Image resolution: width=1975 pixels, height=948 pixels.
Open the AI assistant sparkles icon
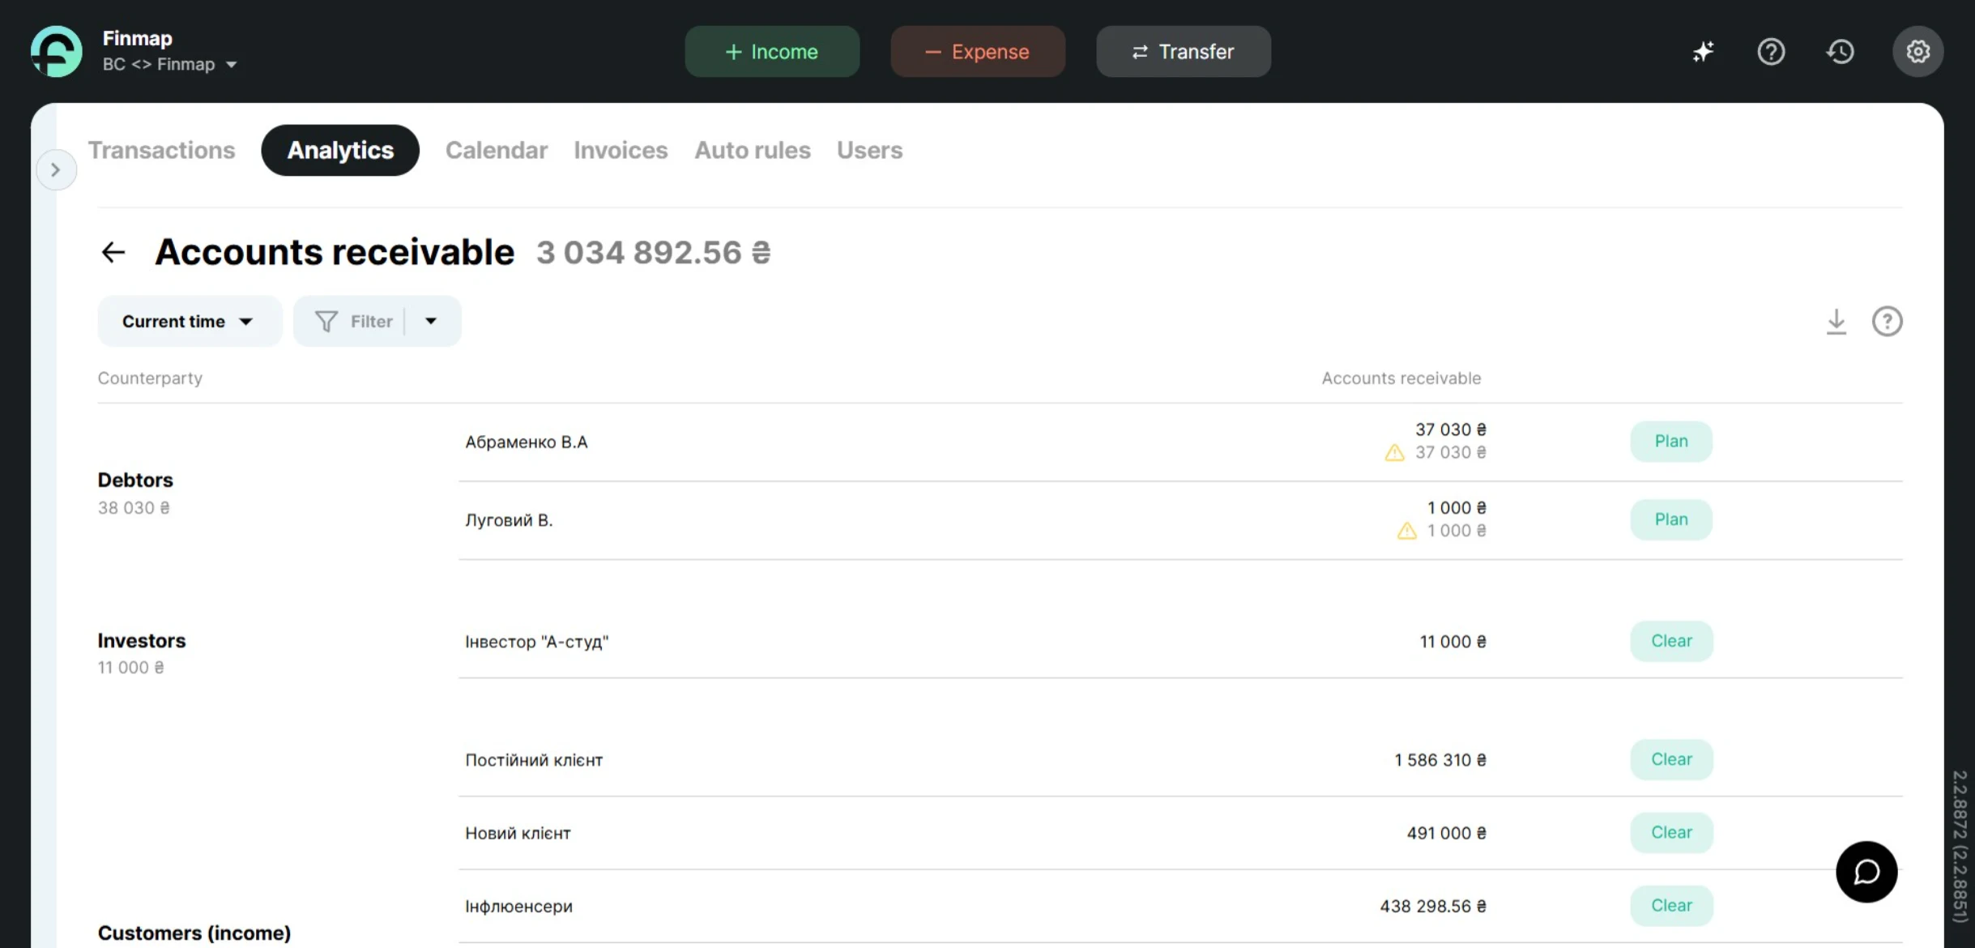(x=1704, y=51)
